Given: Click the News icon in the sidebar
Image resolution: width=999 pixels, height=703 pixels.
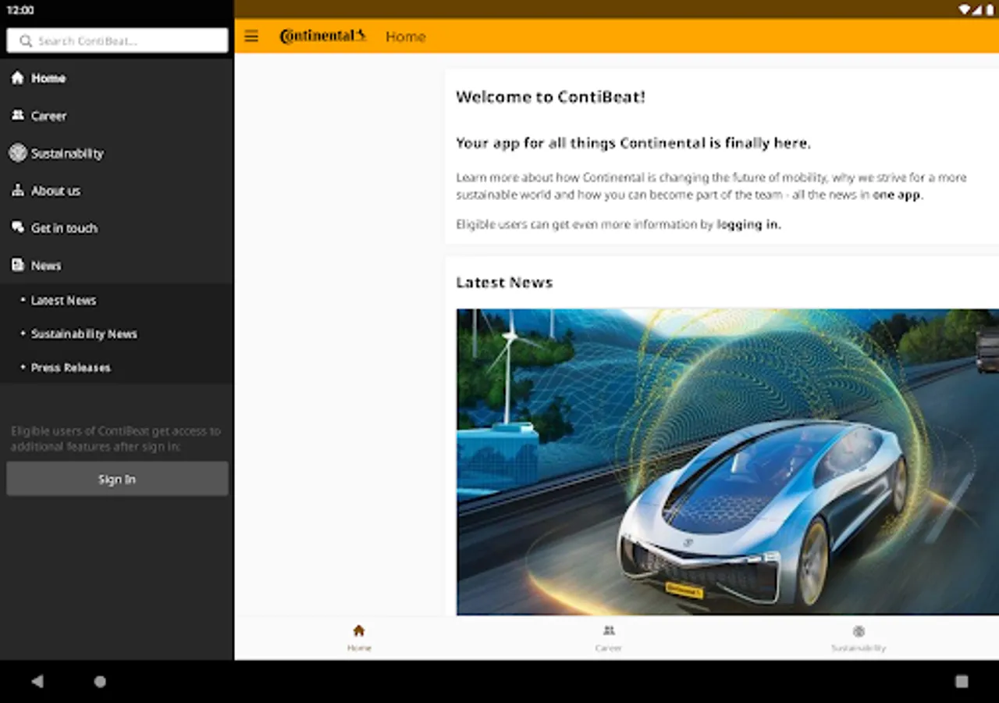Looking at the screenshot, I should [17, 265].
